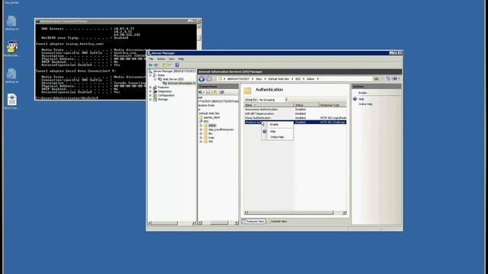Click the Authentication page folder icon

[247, 91]
